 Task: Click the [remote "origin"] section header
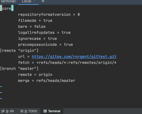pyautogui.click(x=19, y=51)
